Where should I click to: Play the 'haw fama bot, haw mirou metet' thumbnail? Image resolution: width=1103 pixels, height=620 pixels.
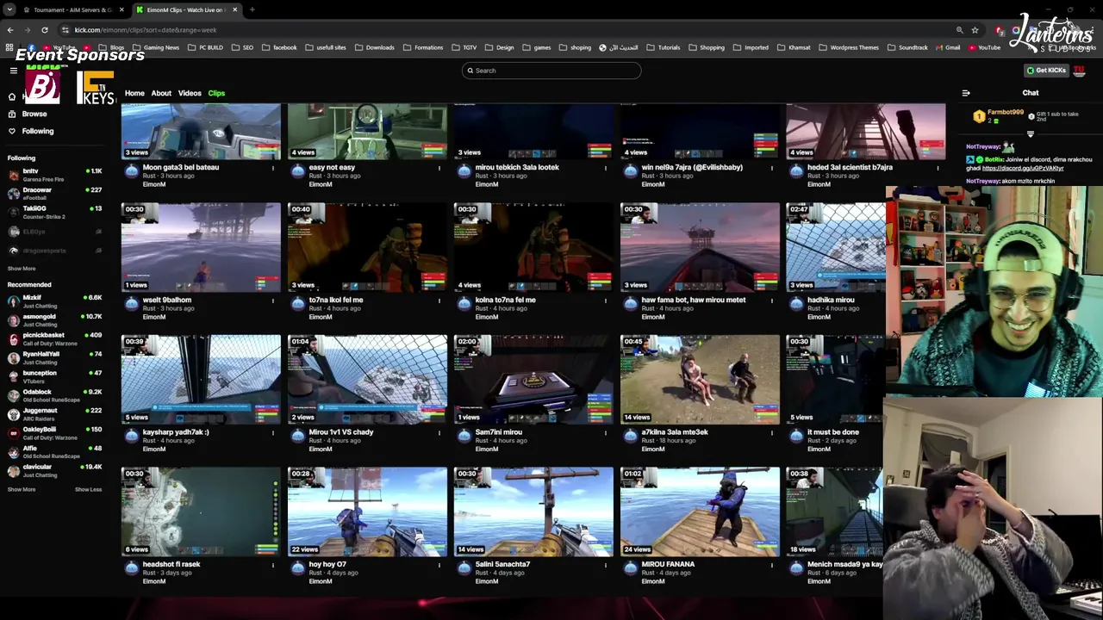click(x=700, y=247)
